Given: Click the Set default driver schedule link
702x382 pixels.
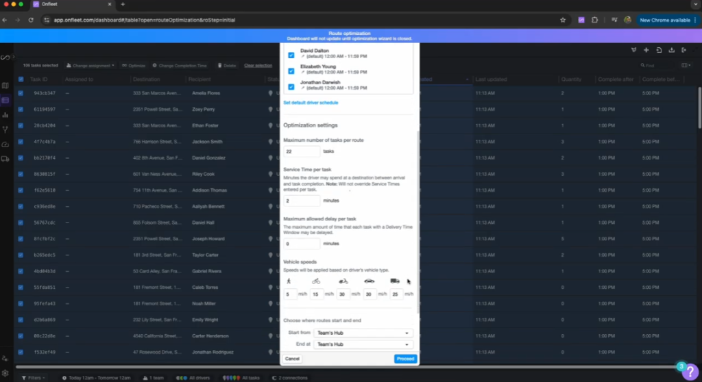Looking at the screenshot, I should click(311, 103).
